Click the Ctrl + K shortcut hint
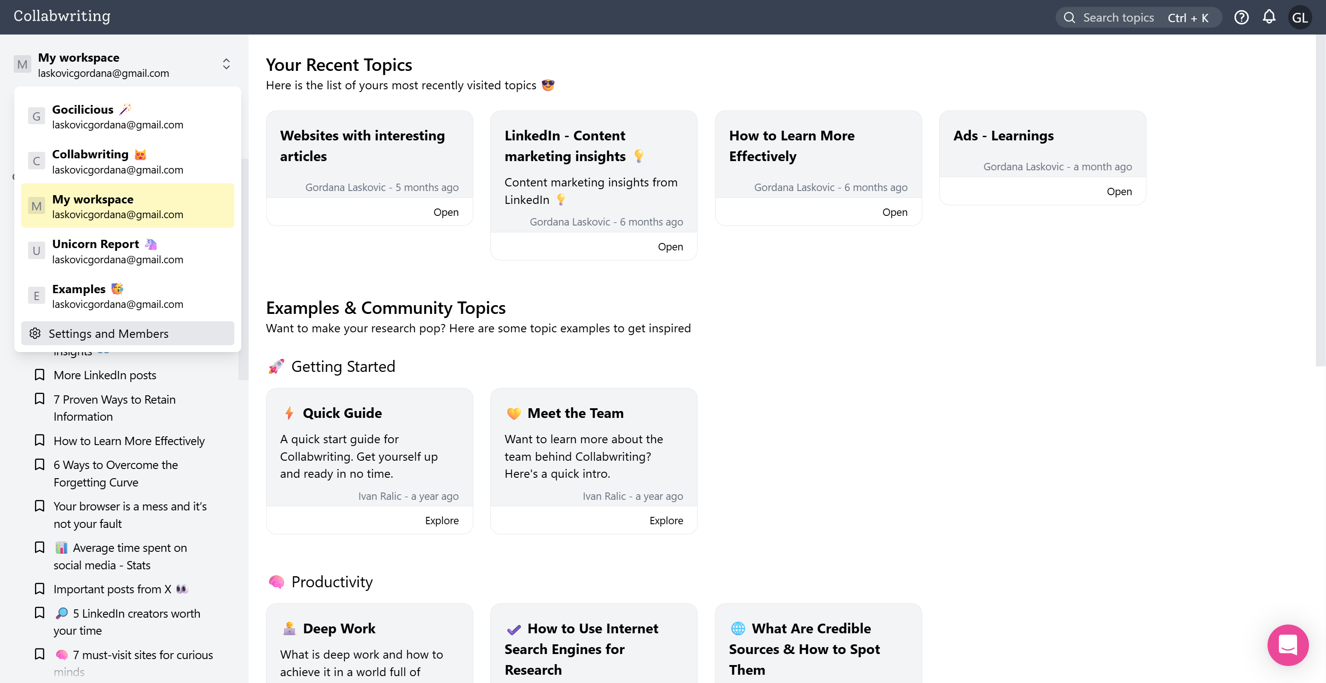 click(1187, 17)
